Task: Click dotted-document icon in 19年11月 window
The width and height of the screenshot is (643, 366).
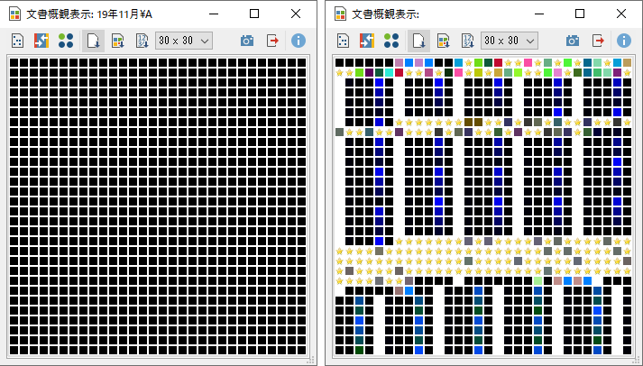Action: (17, 41)
